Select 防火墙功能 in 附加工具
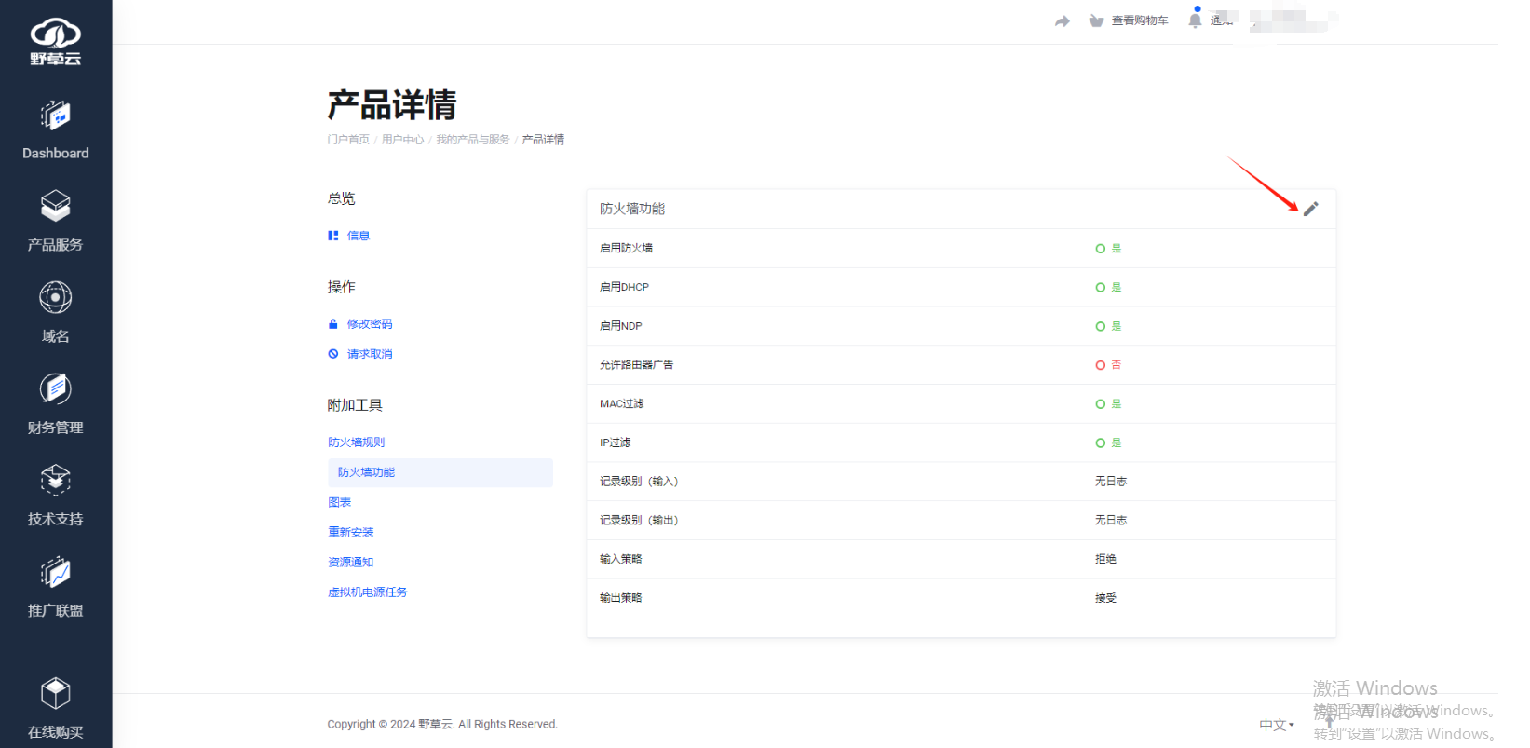1530x748 pixels. pos(440,472)
